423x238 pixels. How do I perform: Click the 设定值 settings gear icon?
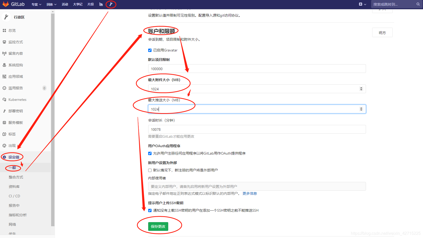tap(4, 157)
